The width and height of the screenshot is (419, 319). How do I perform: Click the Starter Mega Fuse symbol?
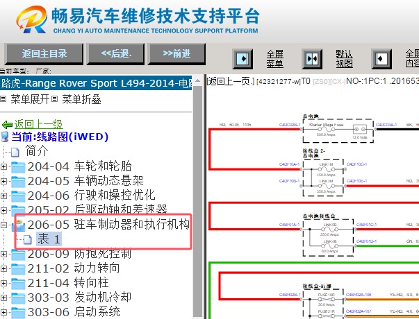point(326,130)
